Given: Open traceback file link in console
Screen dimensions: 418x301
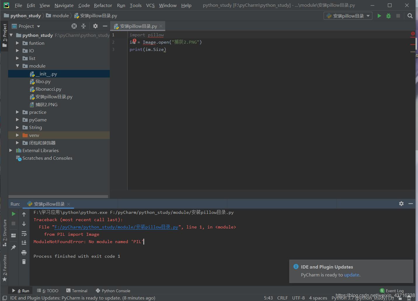Looking at the screenshot, I should (116, 227).
